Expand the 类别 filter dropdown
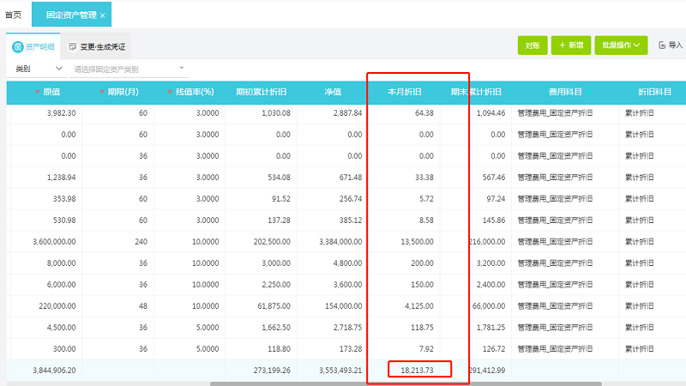 pos(39,69)
